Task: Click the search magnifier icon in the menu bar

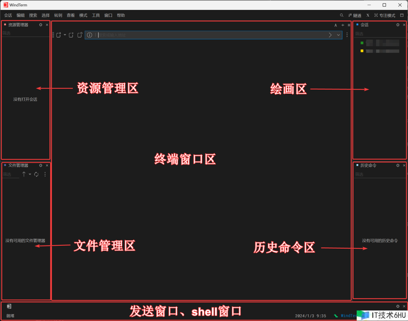Action: 341,15
